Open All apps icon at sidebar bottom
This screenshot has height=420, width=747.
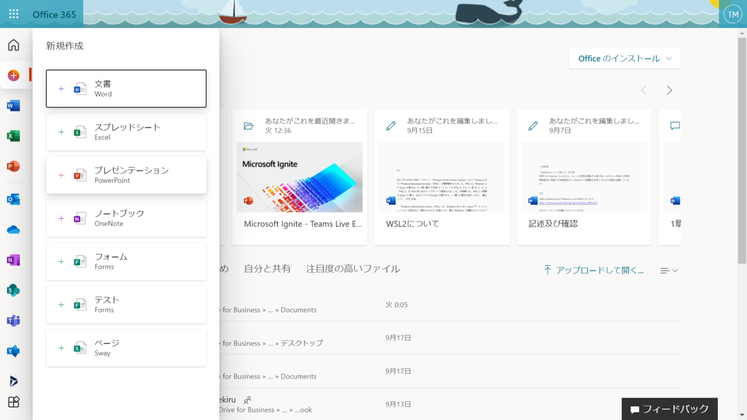pos(13,402)
